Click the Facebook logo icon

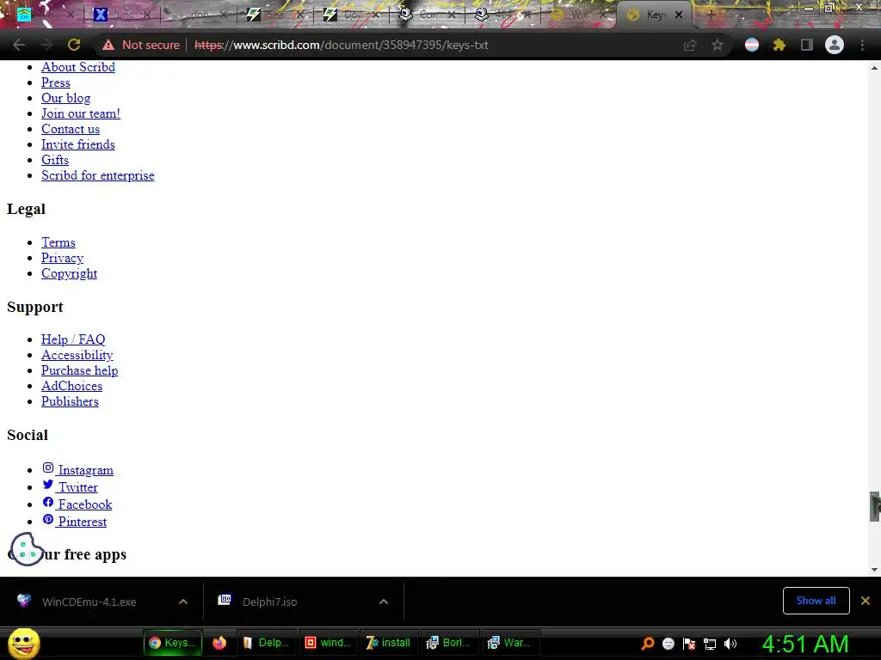[48, 502]
